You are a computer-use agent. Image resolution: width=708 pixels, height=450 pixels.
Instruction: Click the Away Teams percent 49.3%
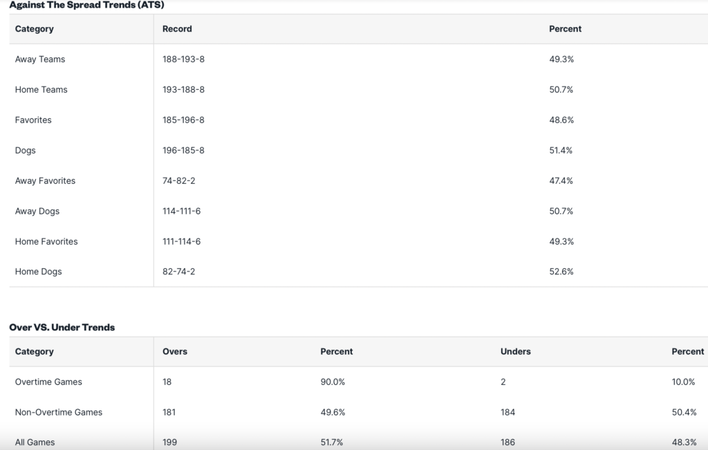(x=561, y=59)
